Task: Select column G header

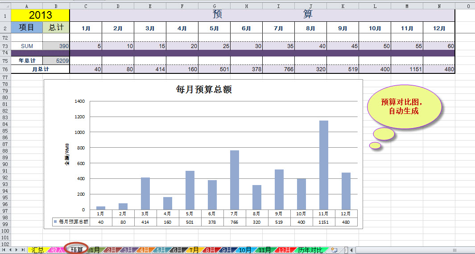Action: (x=214, y=6)
